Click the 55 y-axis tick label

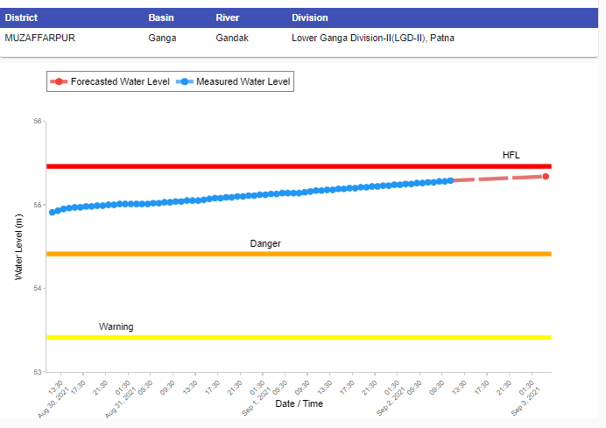[37, 205]
